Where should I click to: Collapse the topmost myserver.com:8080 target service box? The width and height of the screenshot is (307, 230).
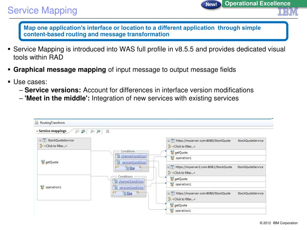point(168,141)
